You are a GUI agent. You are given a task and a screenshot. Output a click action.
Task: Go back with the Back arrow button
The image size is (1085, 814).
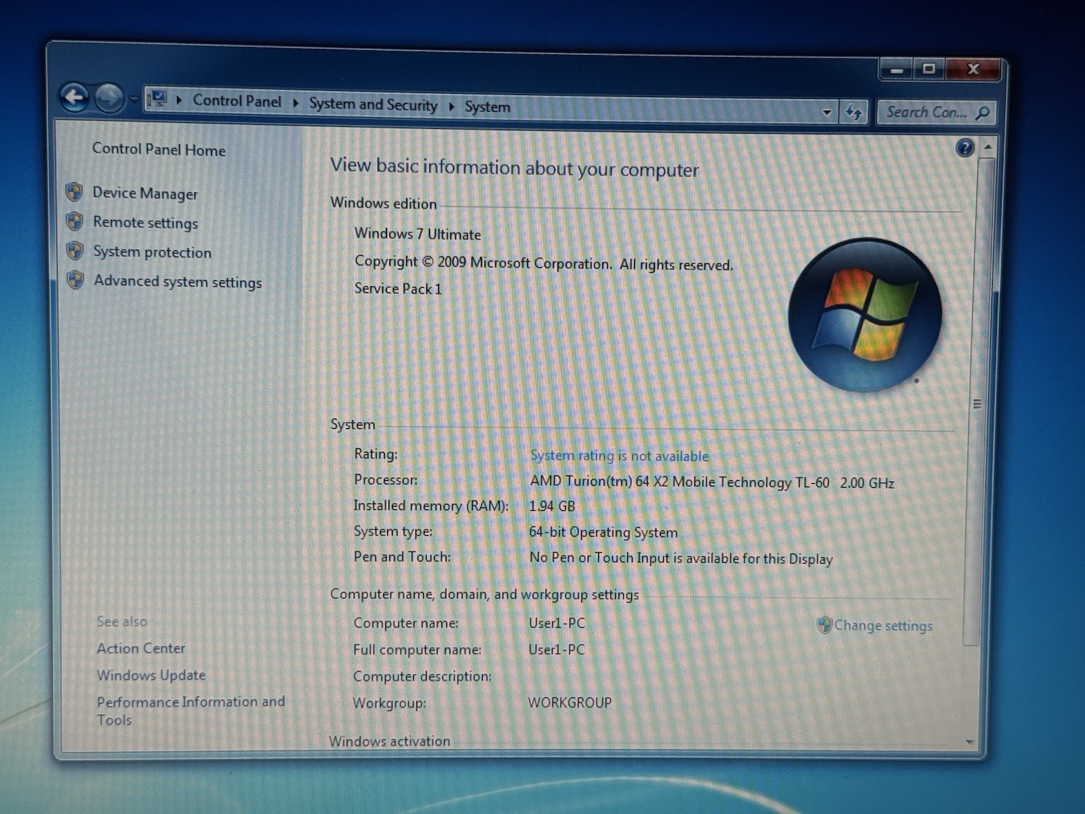tap(74, 98)
